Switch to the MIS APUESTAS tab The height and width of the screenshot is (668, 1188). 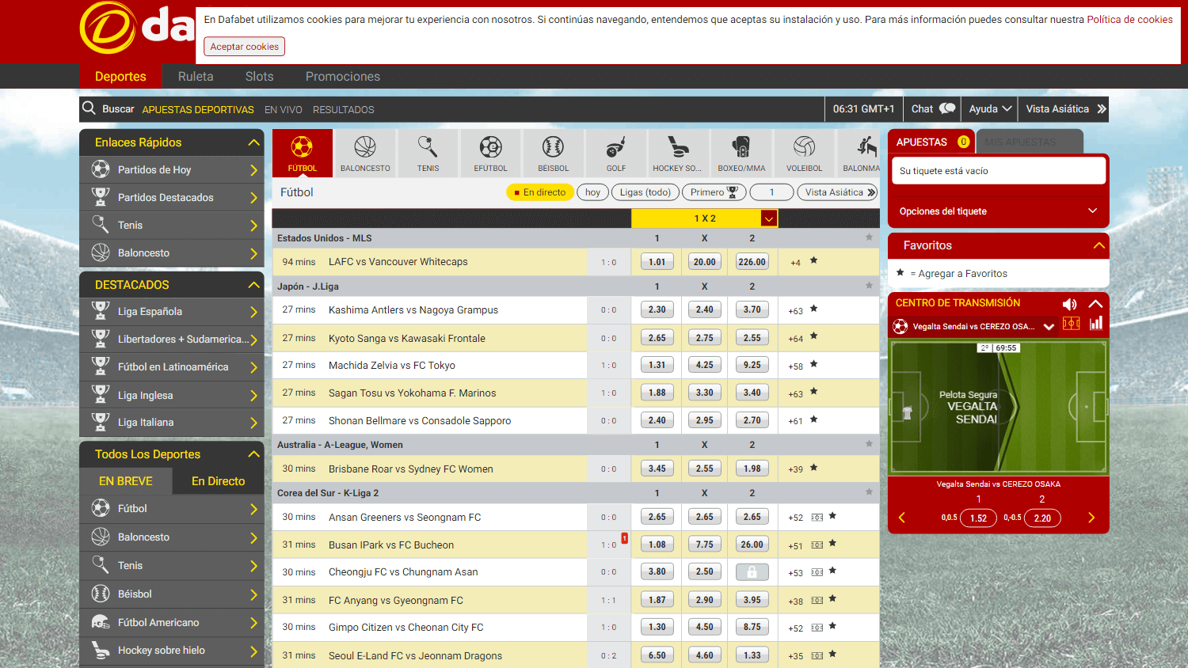pos(1030,142)
